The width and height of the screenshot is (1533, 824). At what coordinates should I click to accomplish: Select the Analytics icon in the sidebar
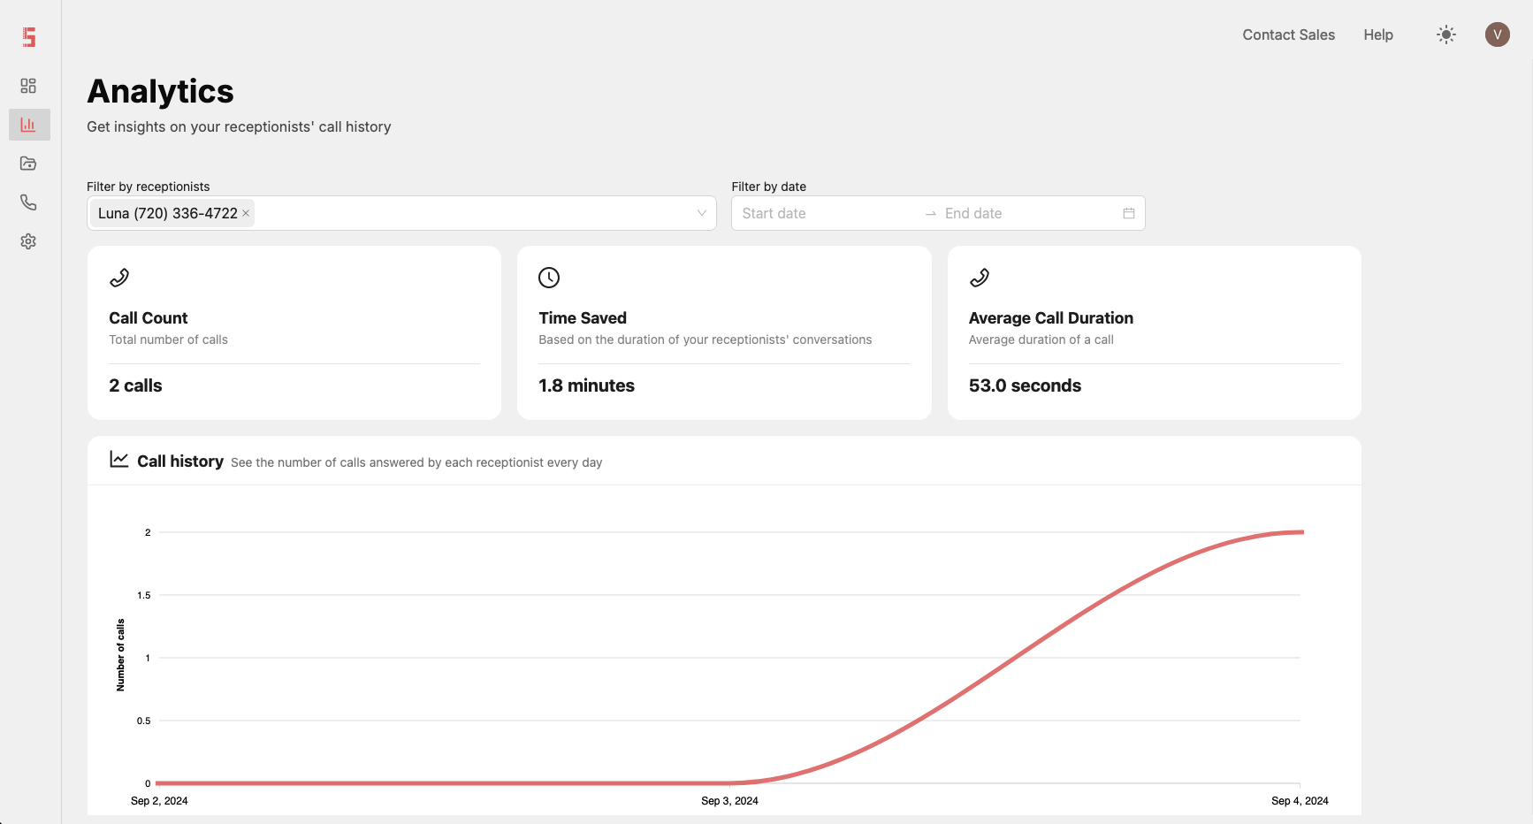28,125
